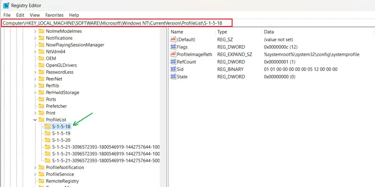Screen dimensions: 375x187
Task: Click the (value not set) data cell
Action: click(x=278, y=40)
